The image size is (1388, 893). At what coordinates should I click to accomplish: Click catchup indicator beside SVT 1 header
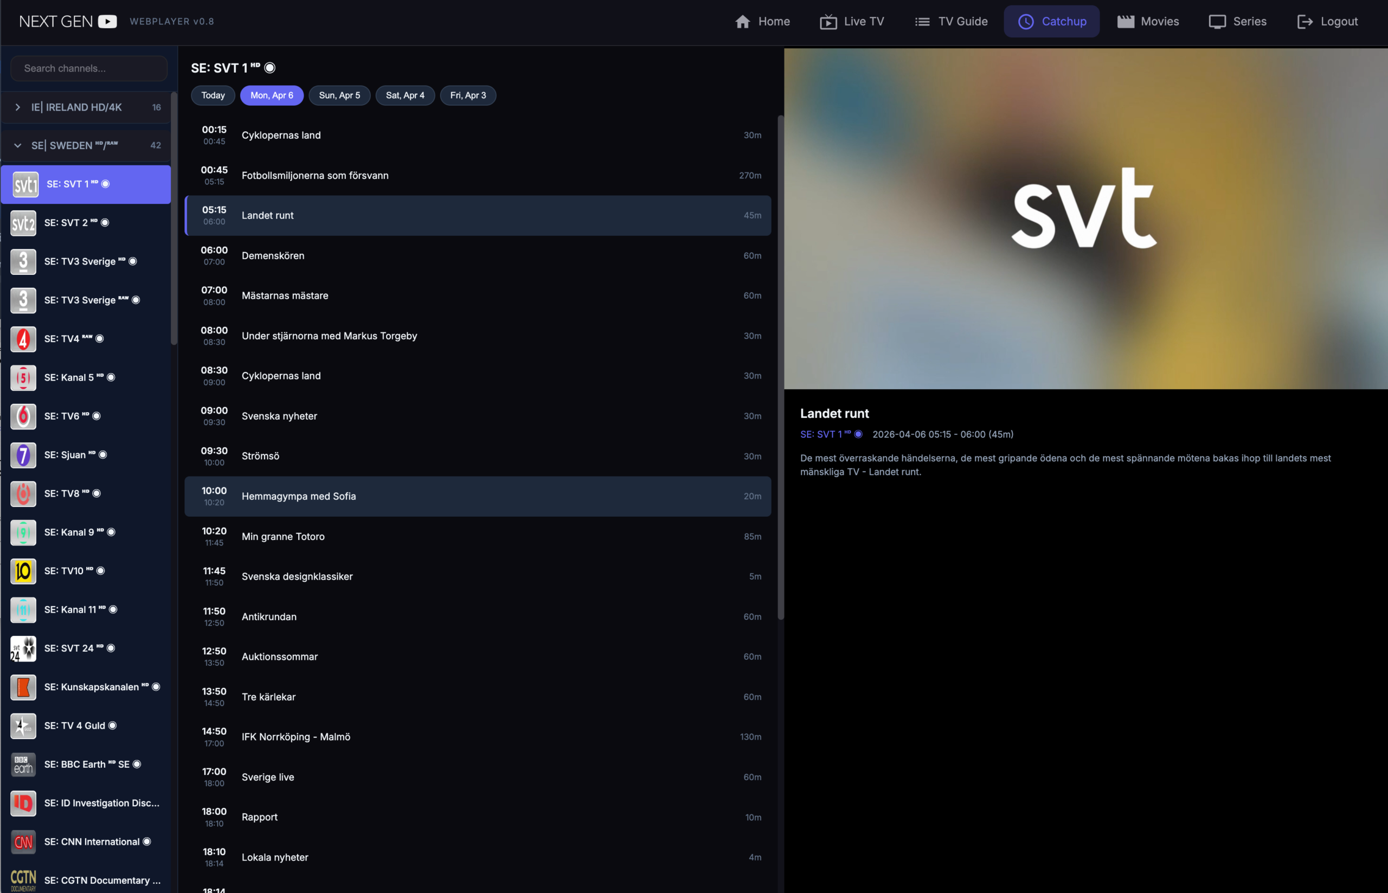pyautogui.click(x=270, y=68)
